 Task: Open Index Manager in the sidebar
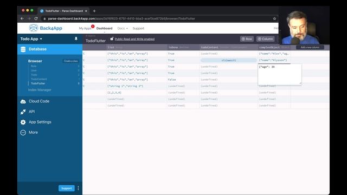pyautogui.click(x=40, y=90)
